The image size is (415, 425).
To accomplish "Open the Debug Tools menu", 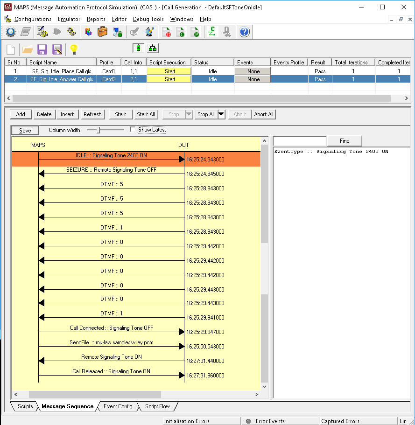I will coord(148,19).
